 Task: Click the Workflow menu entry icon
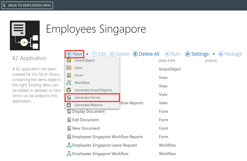click(69, 82)
